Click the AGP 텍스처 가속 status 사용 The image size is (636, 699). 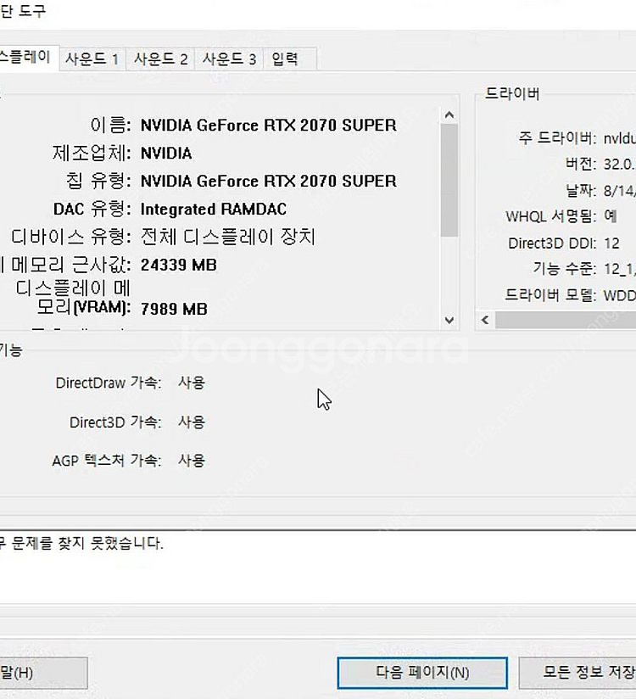click(x=192, y=460)
